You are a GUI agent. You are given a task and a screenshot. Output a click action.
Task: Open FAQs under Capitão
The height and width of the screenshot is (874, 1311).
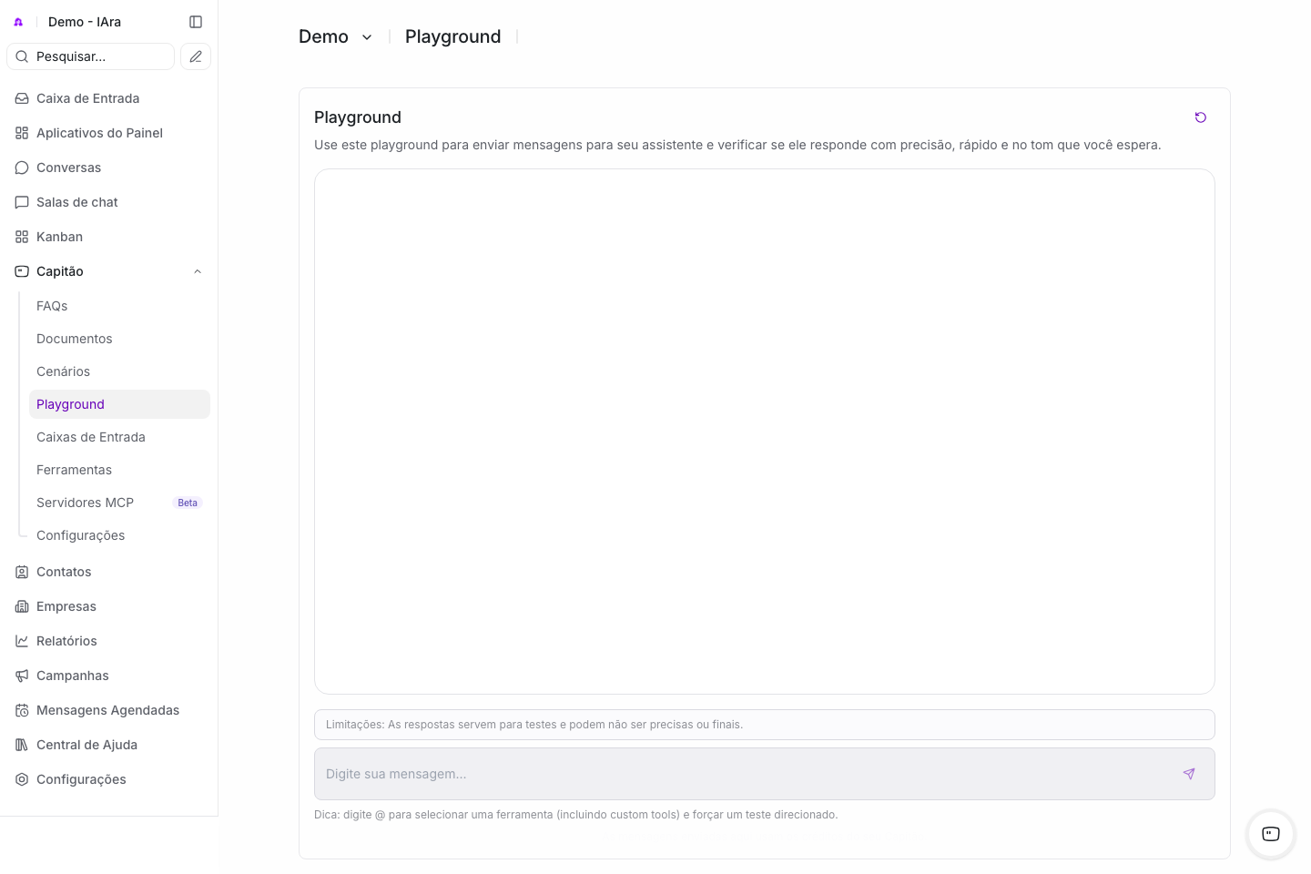tap(119, 306)
